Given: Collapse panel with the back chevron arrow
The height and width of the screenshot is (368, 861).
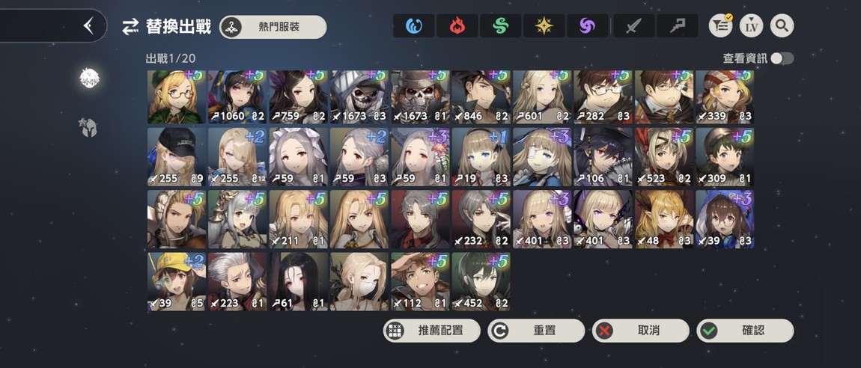Looking at the screenshot, I should (x=88, y=25).
